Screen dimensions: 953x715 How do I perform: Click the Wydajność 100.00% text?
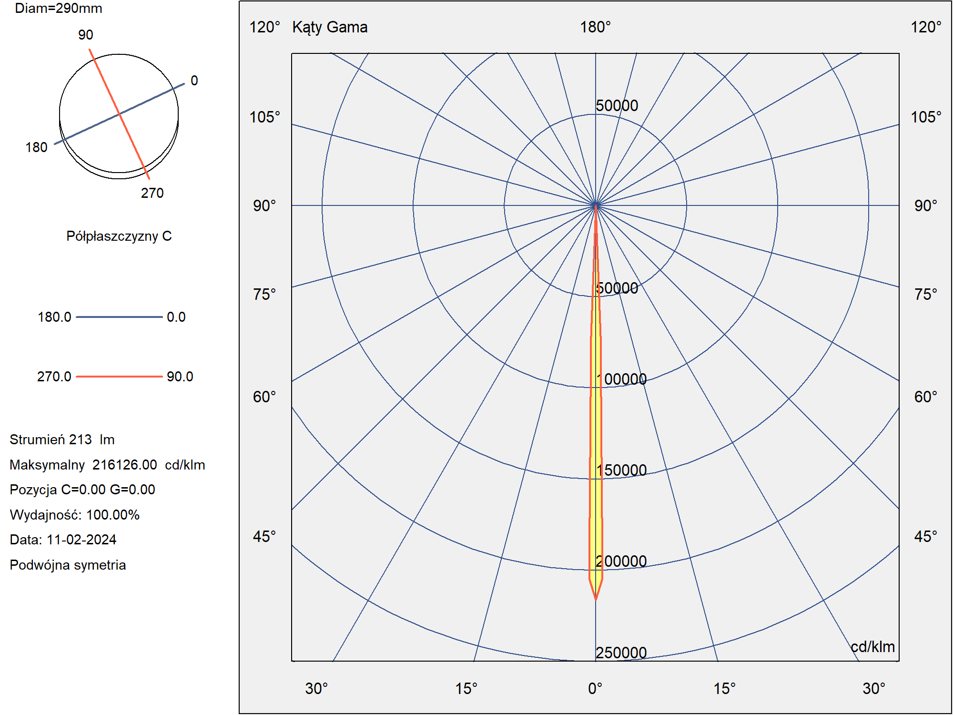[74, 515]
